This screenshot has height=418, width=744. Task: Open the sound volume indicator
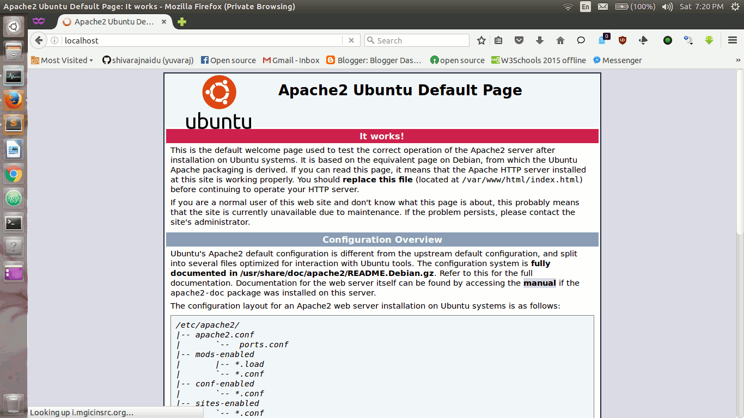pos(667,7)
